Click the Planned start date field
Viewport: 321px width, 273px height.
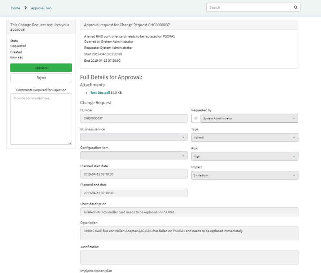point(134,174)
